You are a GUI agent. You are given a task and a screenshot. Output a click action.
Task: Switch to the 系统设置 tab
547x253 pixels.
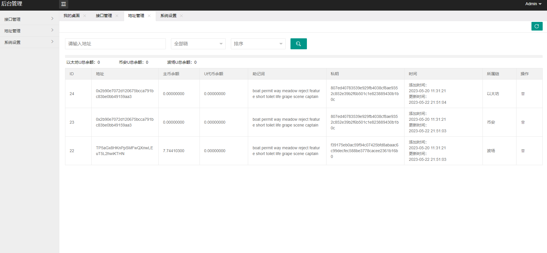pos(168,16)
